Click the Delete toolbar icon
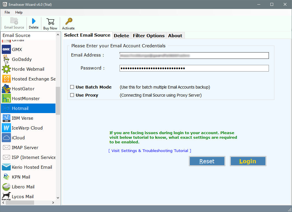The image size is (292, 212). [34, 22]
